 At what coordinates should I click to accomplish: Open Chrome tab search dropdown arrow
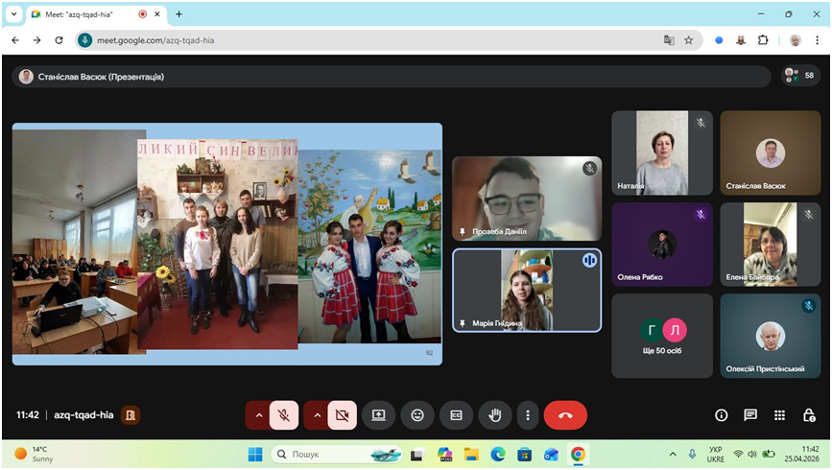pos(14,14)
